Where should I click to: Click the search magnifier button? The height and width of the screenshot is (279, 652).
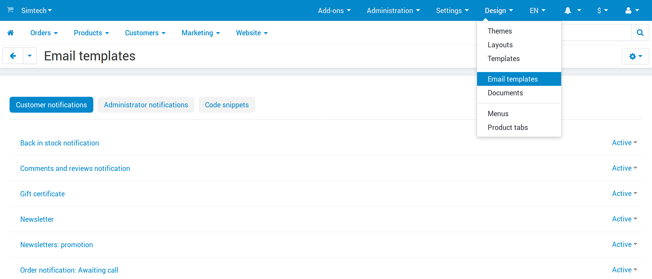(640, 32)
